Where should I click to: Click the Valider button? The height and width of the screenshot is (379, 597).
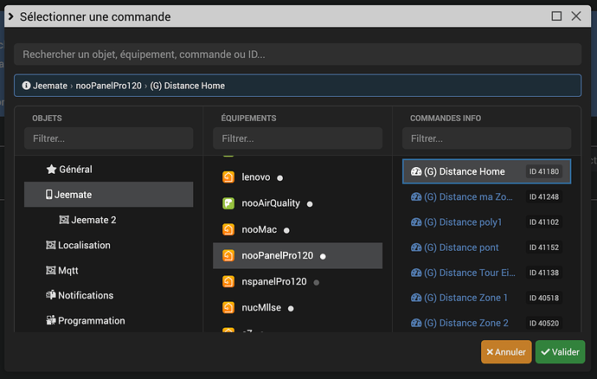coord(560,352)
